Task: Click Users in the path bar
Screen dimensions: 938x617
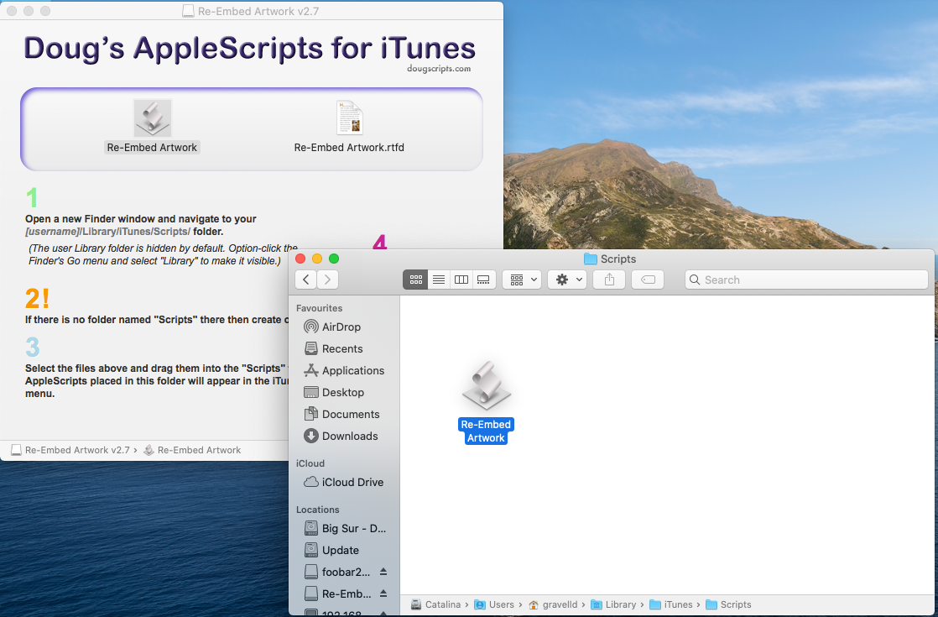Action: pyautogui.click(x=494, y=604)
